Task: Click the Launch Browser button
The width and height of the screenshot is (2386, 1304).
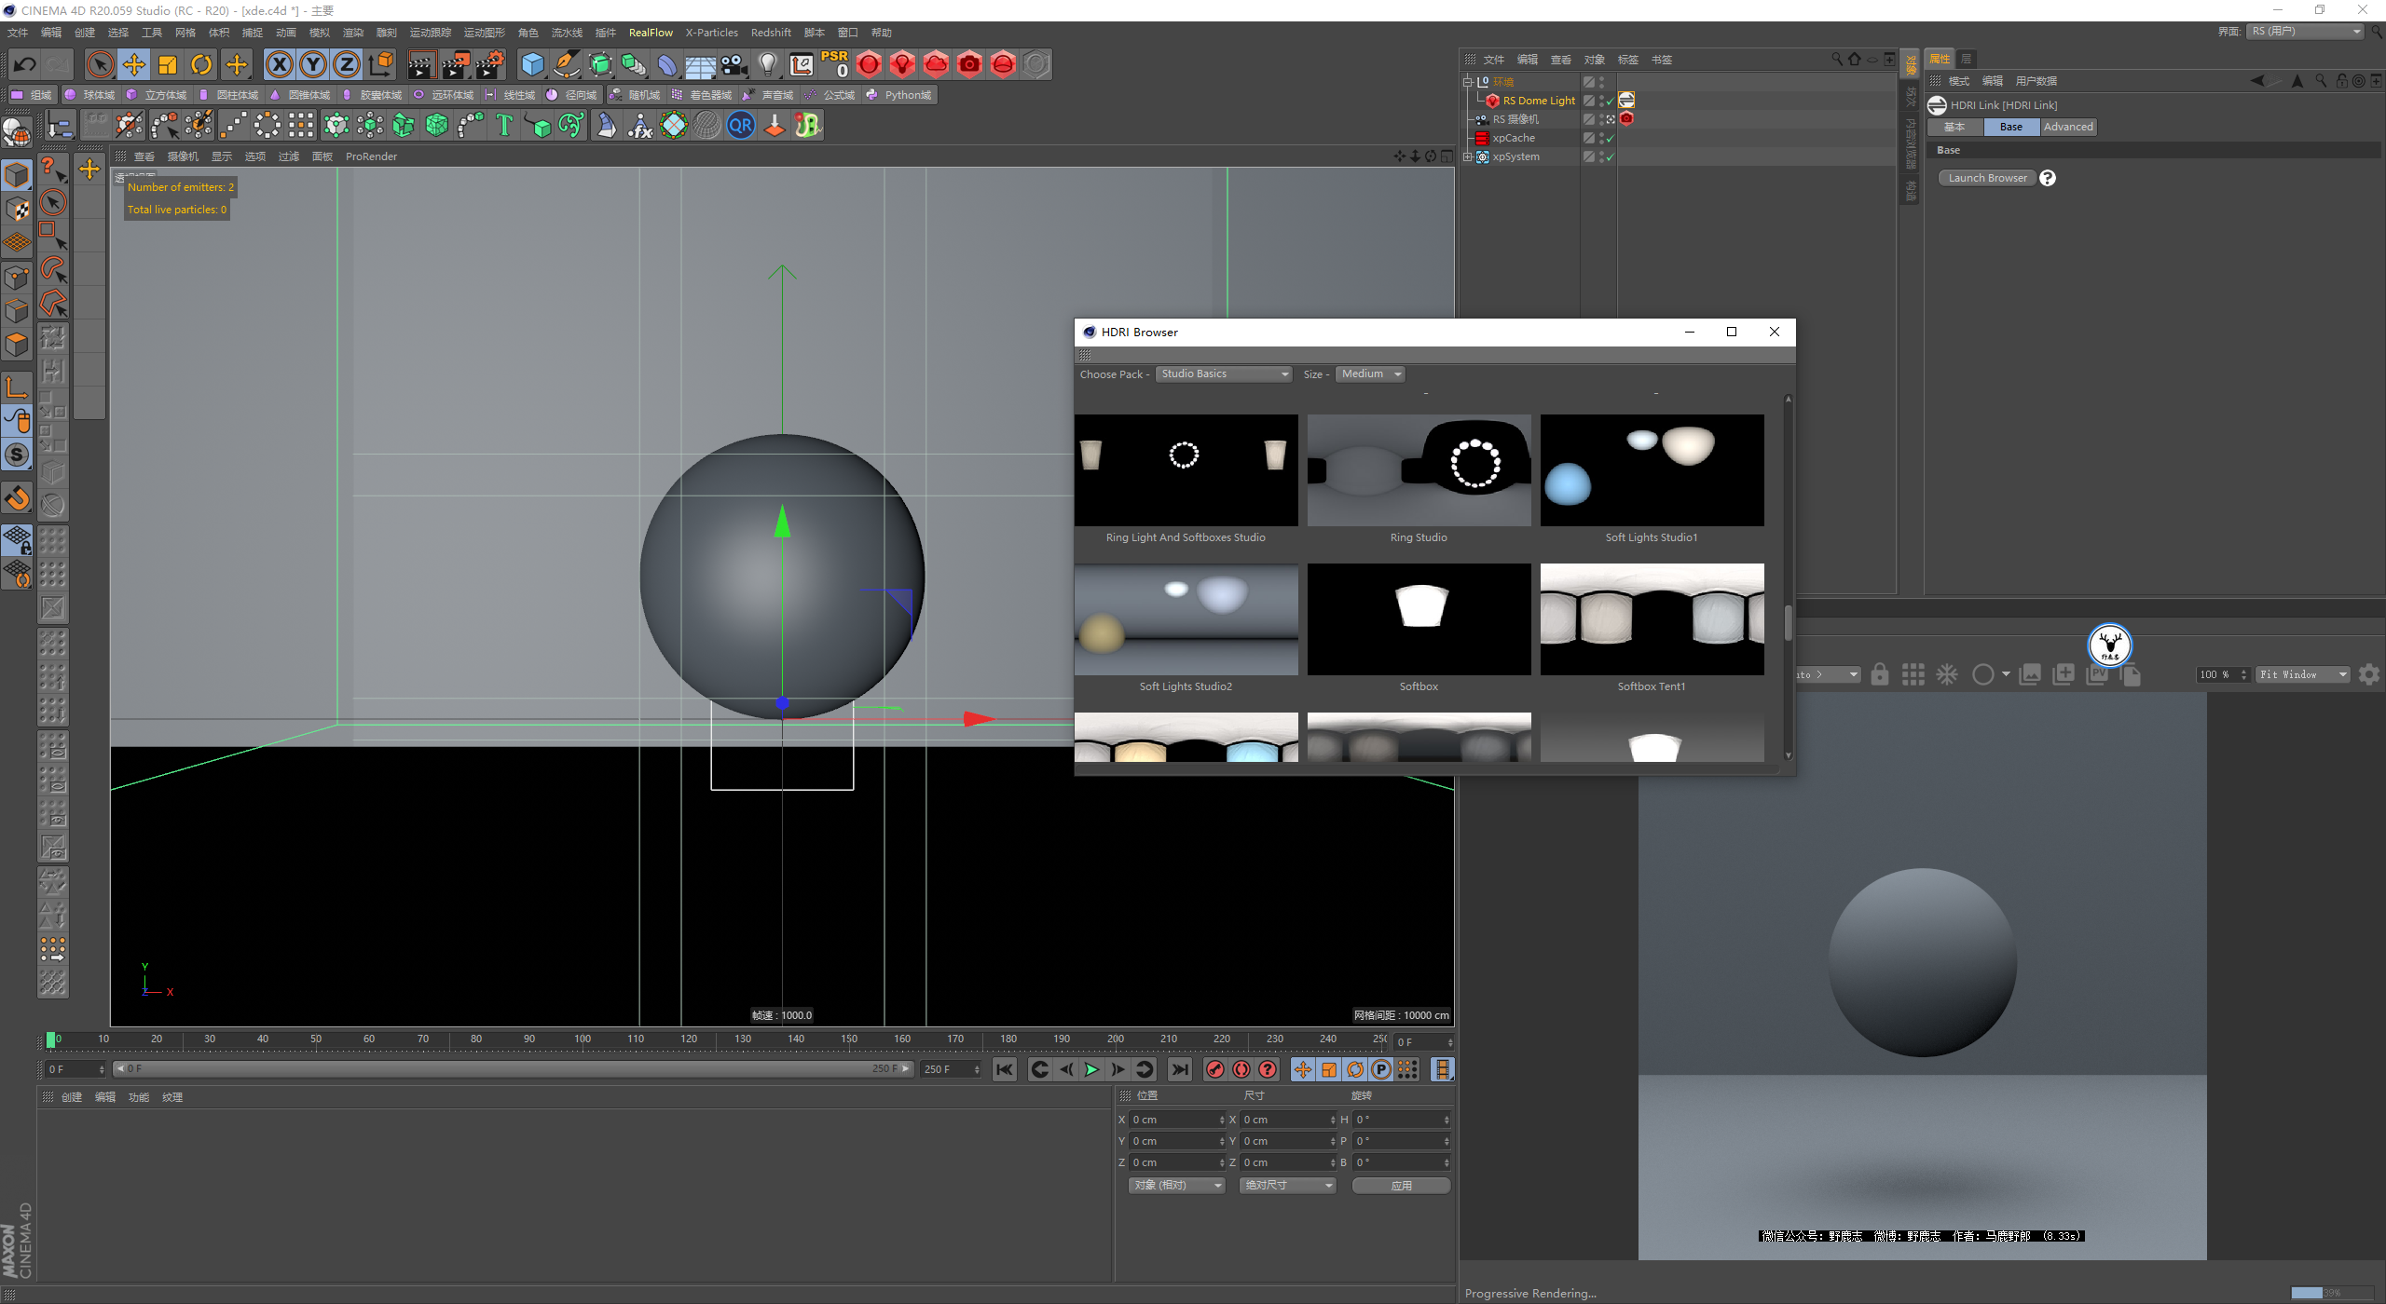Action: click(x=1987, y=178)
